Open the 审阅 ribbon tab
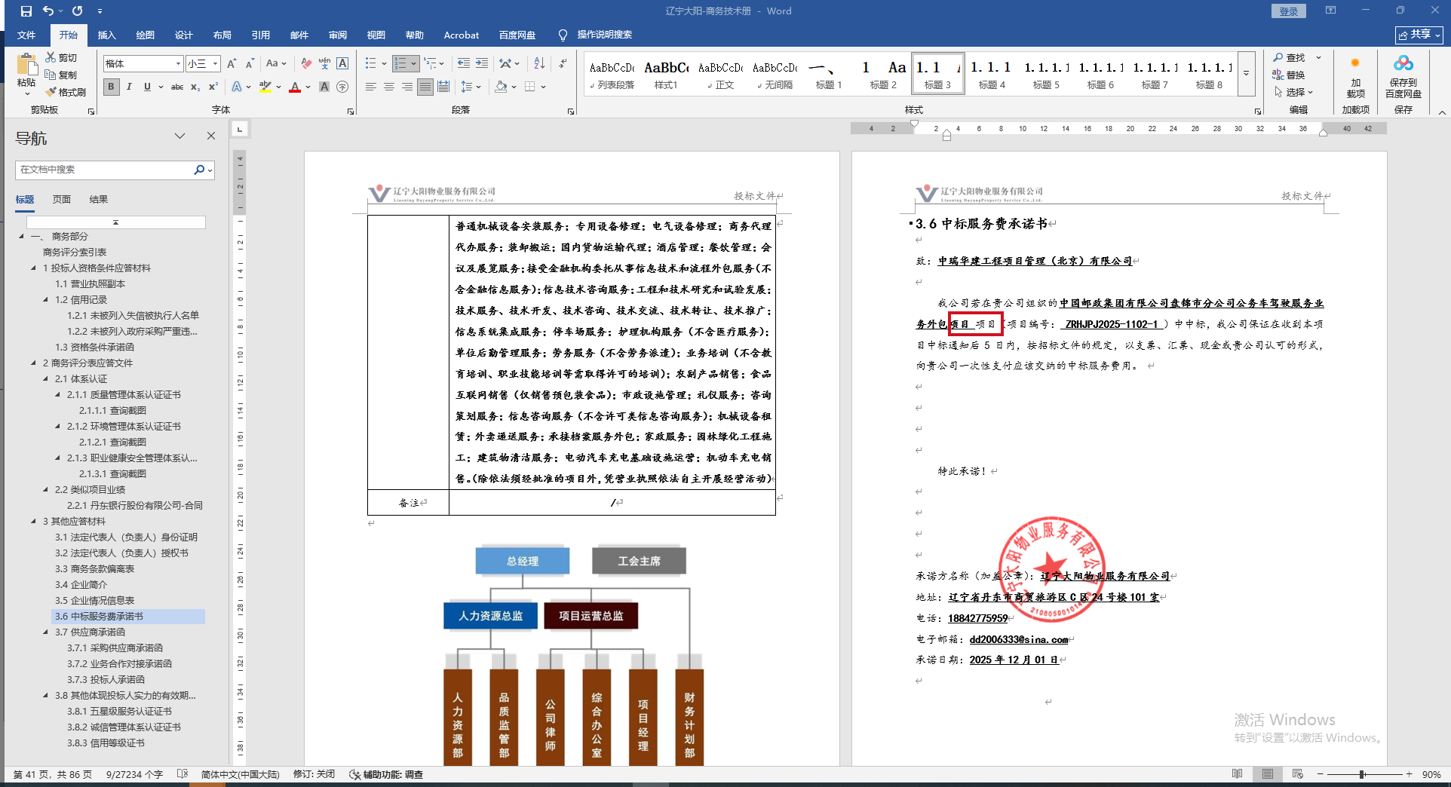 click(338, 35)
